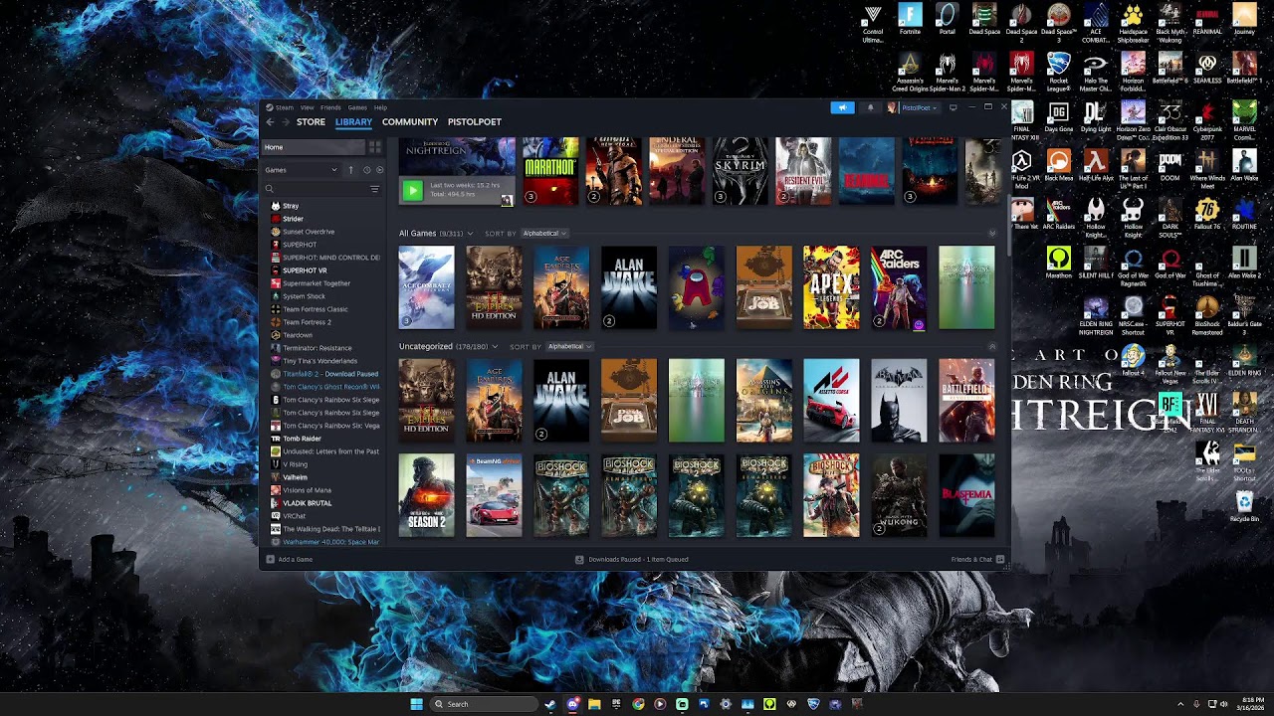Open File Explorer from the taskbar
The image size is (1274, 716).
click(594, 704)
